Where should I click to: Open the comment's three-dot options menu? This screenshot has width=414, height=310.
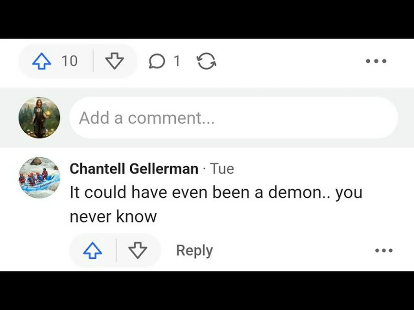384,250
